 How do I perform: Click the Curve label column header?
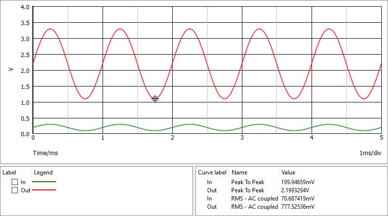(x=212, y=173)
